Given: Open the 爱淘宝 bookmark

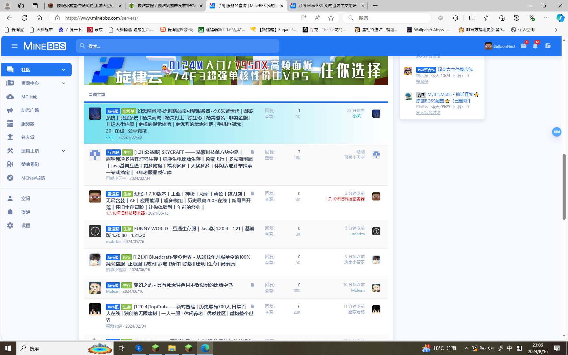Looking at the screenshot, I should coord(14,30).
